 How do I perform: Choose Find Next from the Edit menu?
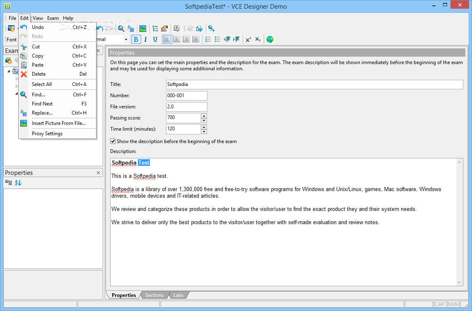(58, 104)
